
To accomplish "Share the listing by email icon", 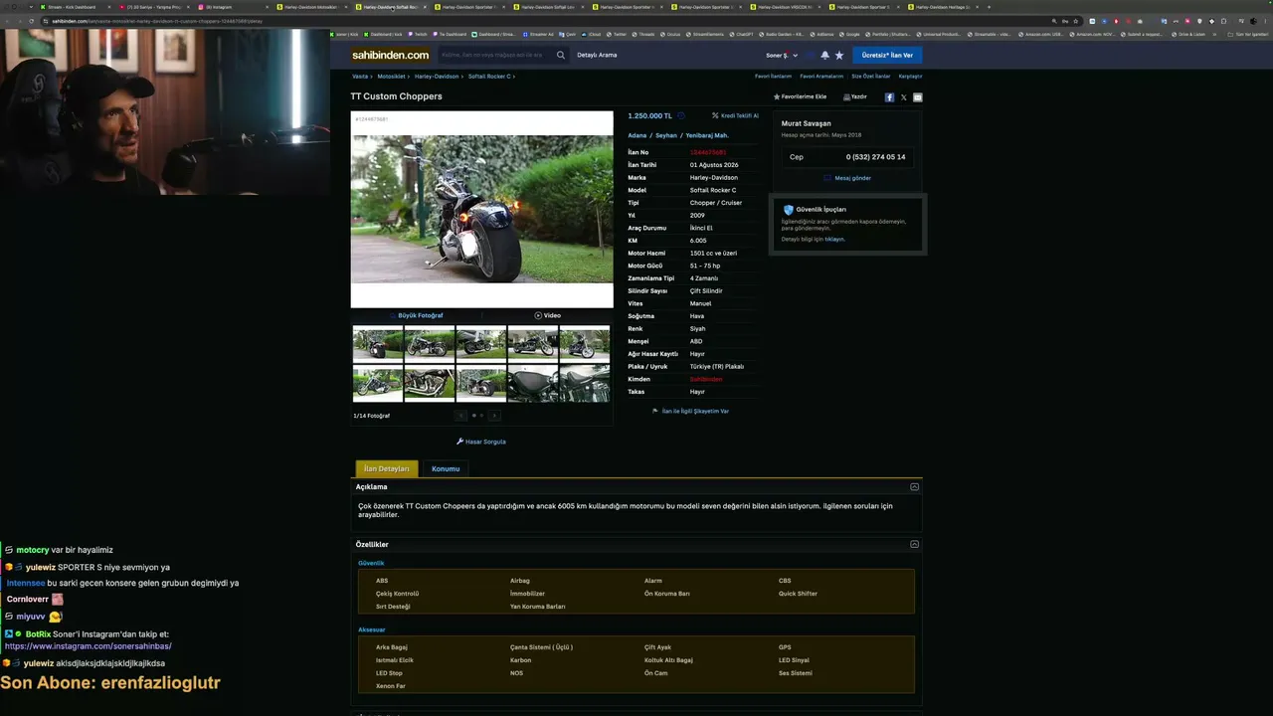I will pos(917,97).
